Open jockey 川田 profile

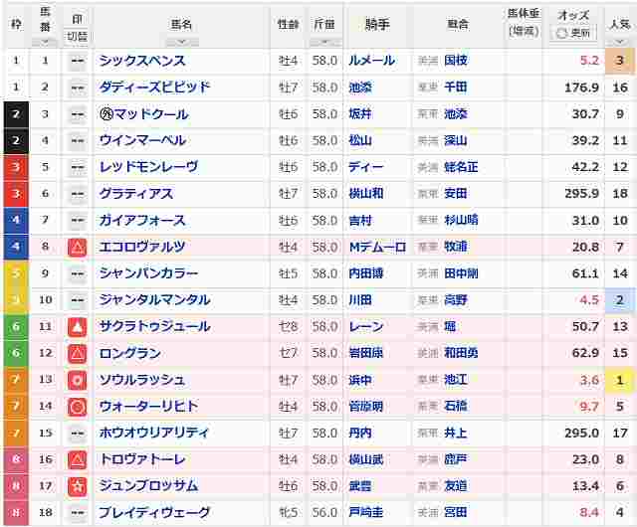pyautogui.click(x=360, y=300)
